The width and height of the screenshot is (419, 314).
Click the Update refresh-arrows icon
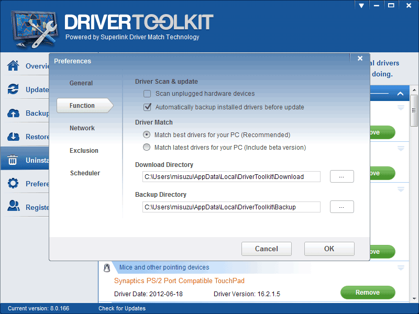click(14, 89)
